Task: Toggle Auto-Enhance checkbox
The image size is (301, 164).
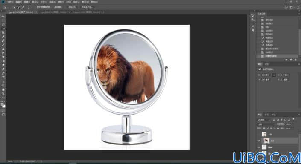Action: pos(53,7)
